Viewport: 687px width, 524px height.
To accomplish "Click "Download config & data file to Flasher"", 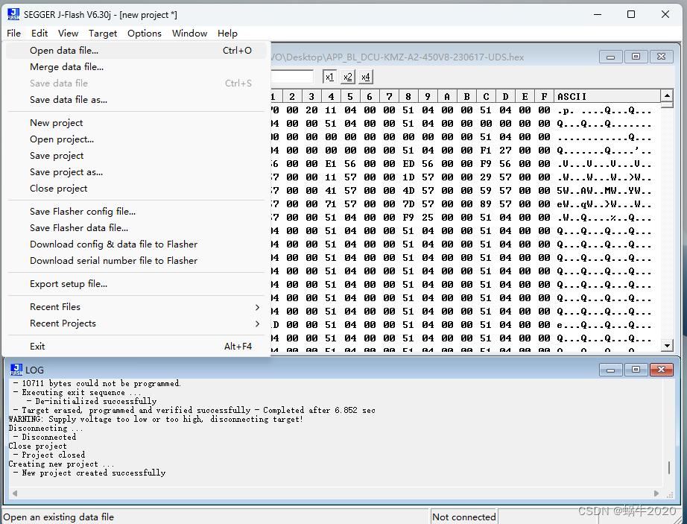I will (113, 244).
